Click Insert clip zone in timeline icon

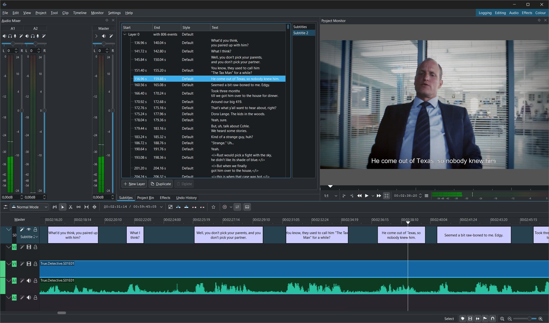tap(178, 207)
